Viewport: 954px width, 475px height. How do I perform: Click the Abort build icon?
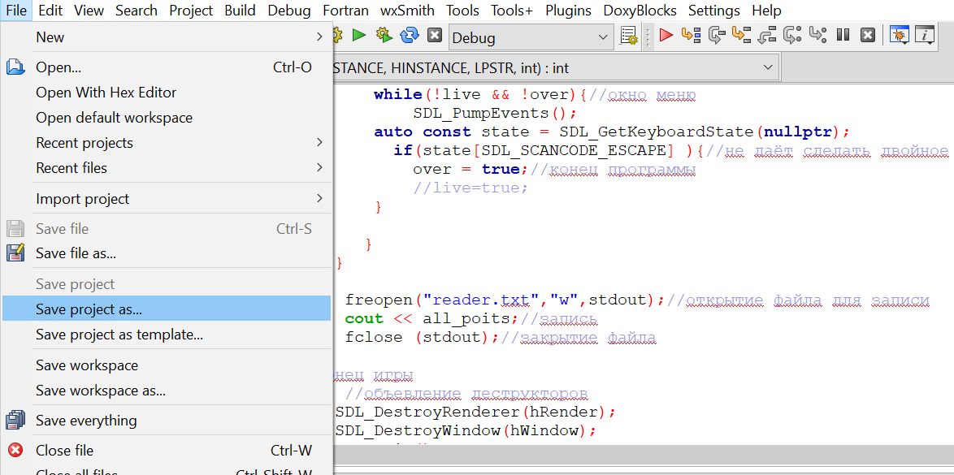pyautogui.click(x=433, y=36)
